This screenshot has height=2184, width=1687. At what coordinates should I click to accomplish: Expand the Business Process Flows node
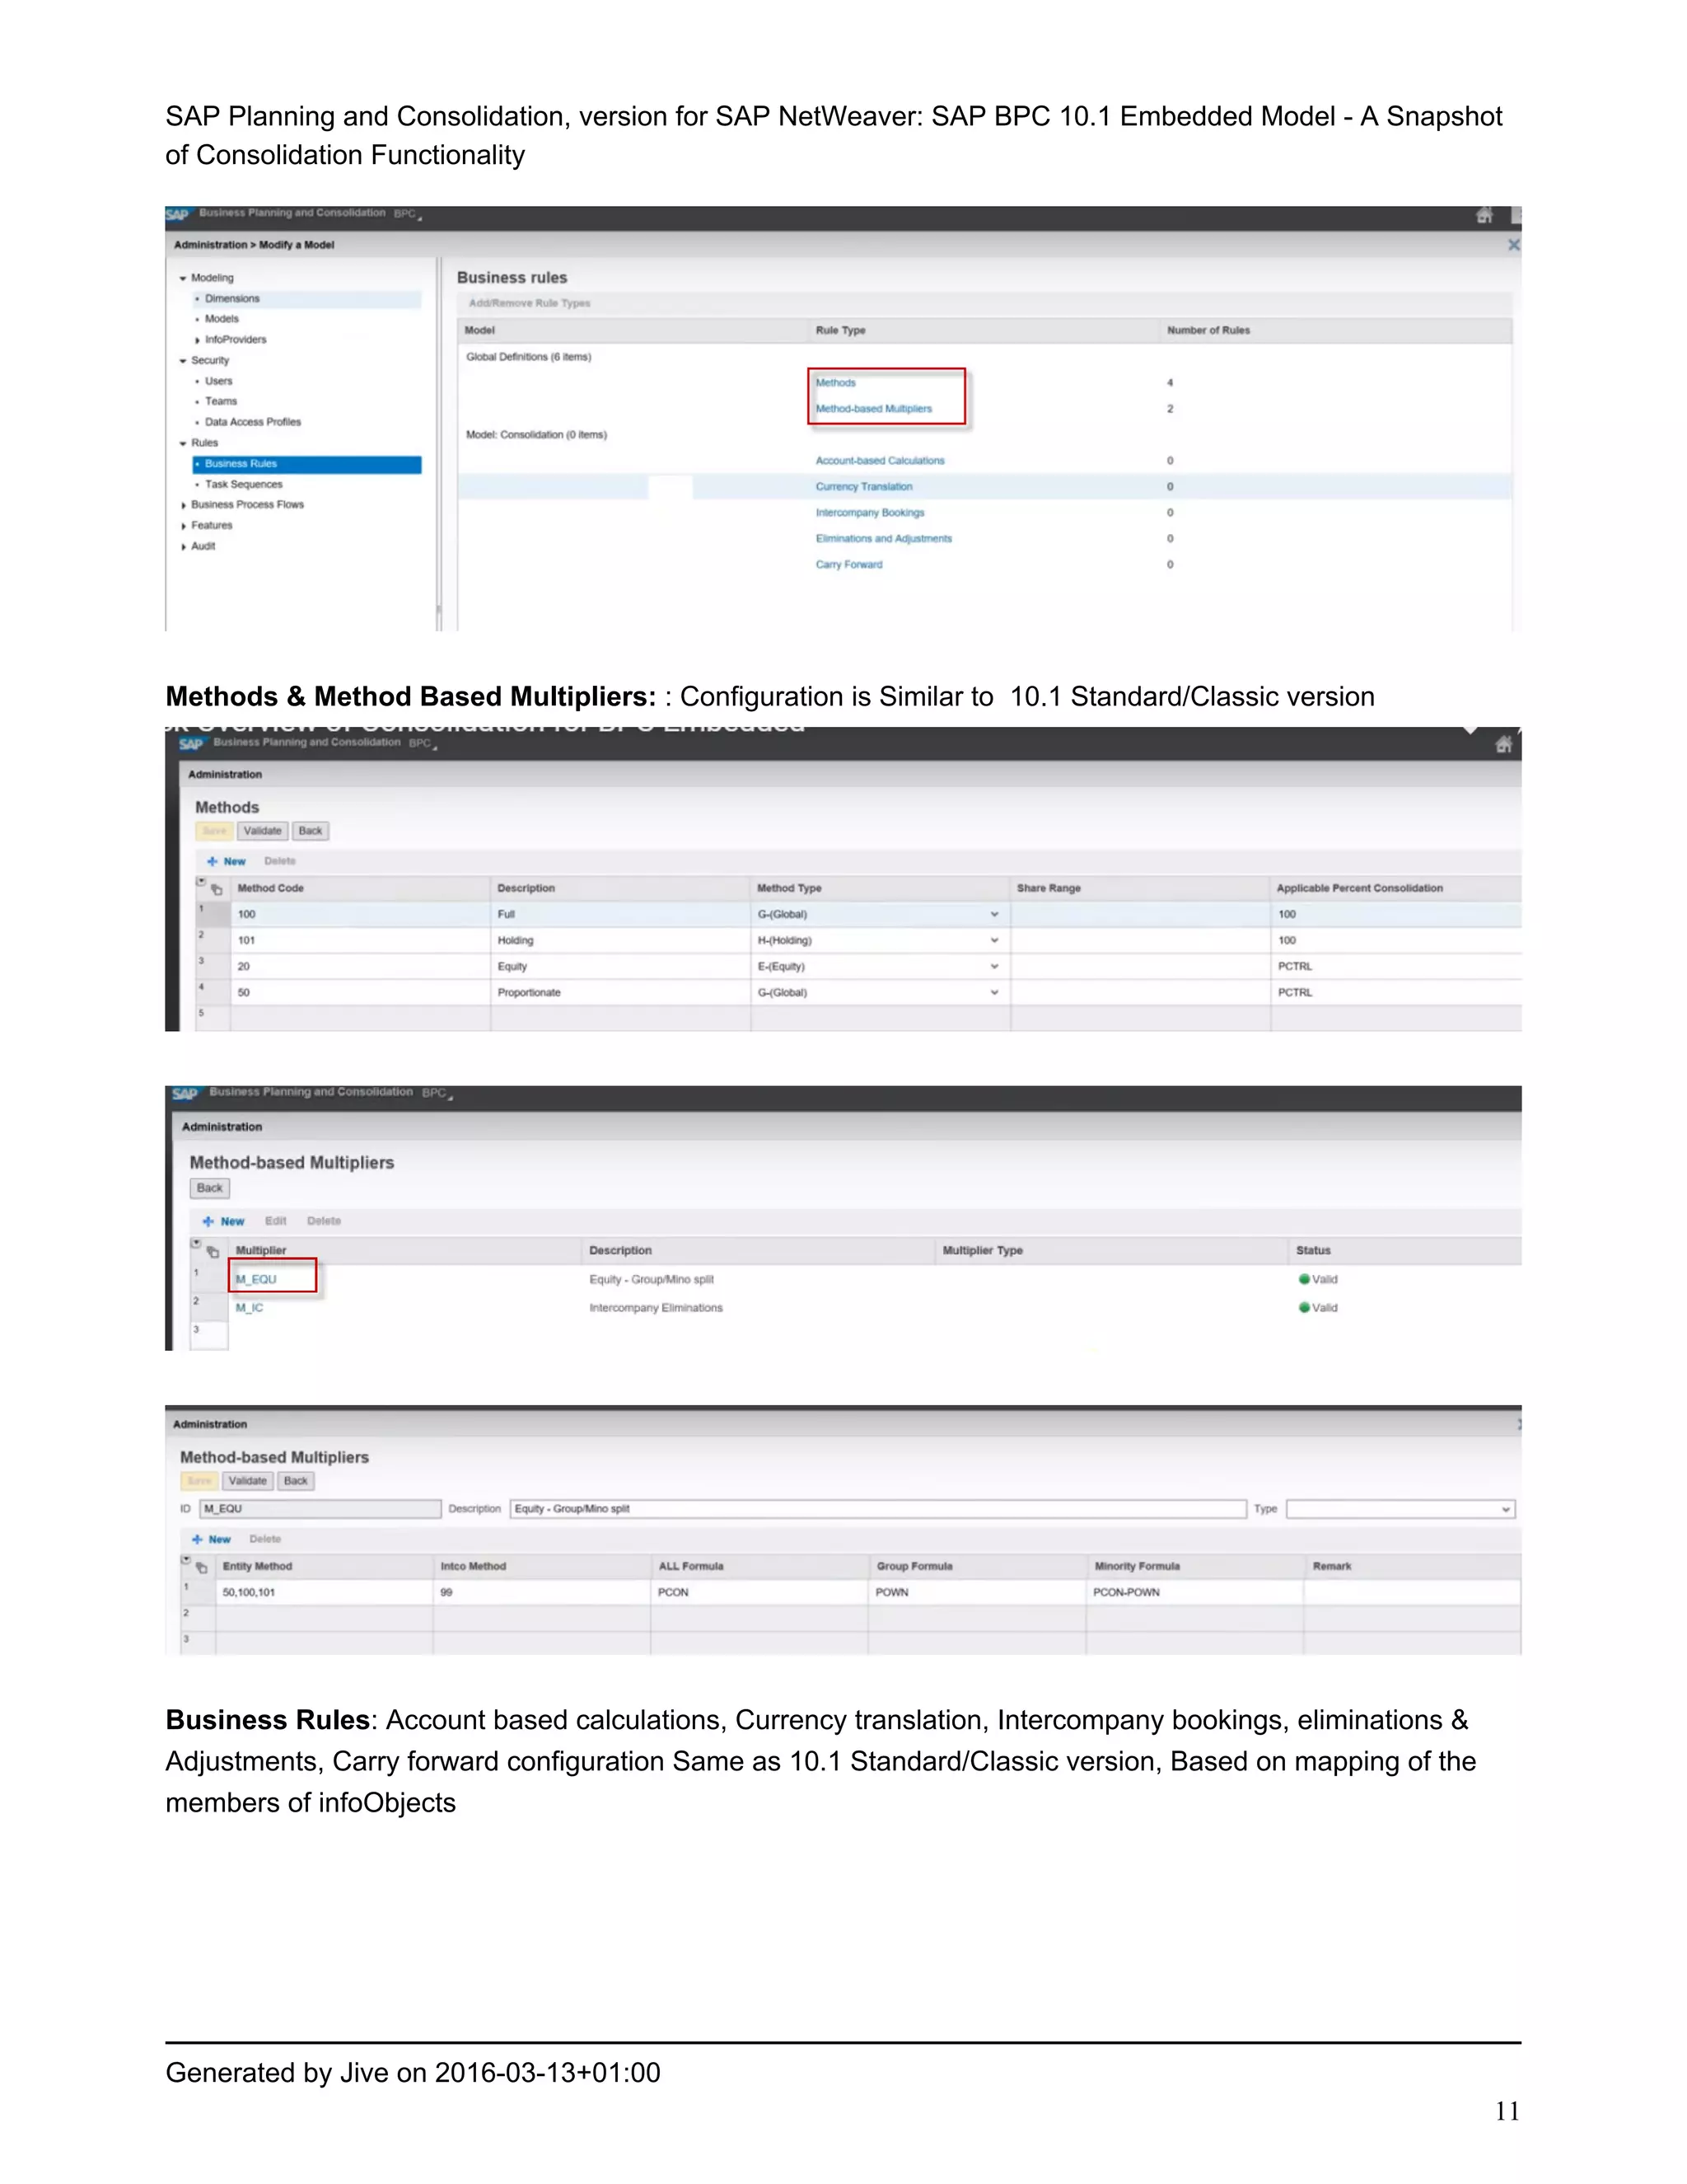coord(184,505)
